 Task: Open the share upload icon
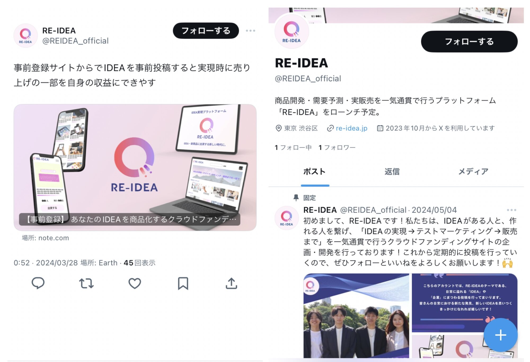(x=231, y=283)
